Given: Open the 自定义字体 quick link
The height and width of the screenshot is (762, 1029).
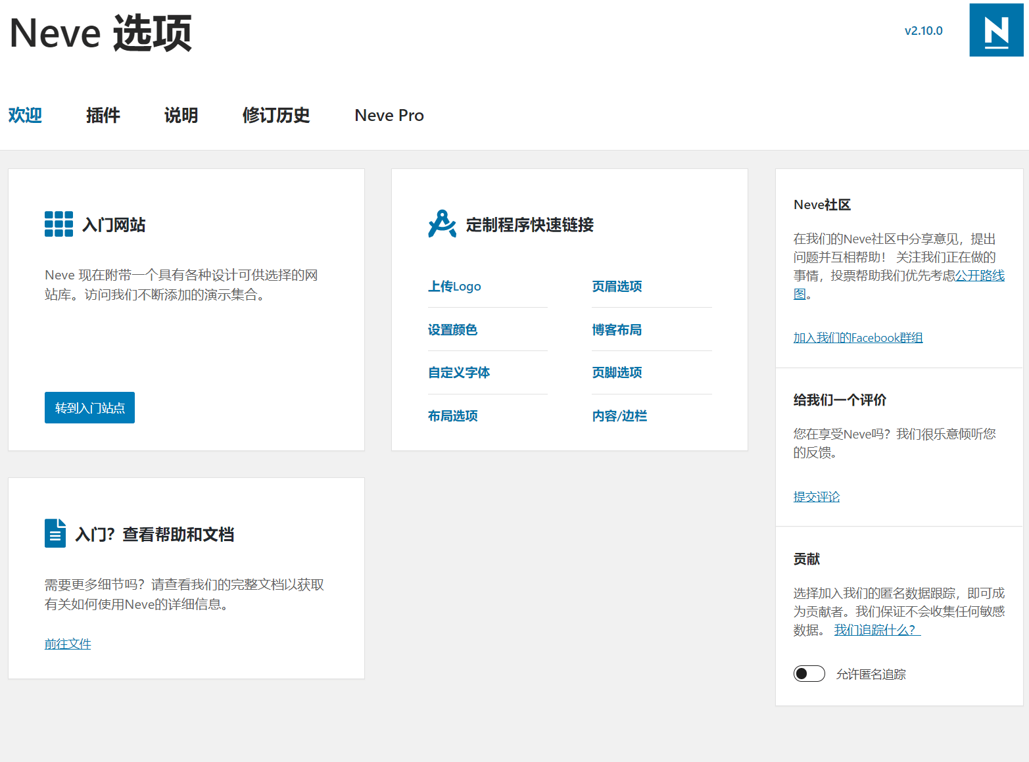Looking at the screenshot, I should [x=459, y=372].
